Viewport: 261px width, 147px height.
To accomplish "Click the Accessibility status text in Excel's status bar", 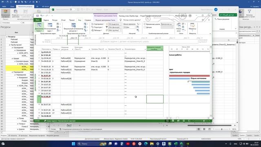I will pyautogui.click(x=81, y=129).
